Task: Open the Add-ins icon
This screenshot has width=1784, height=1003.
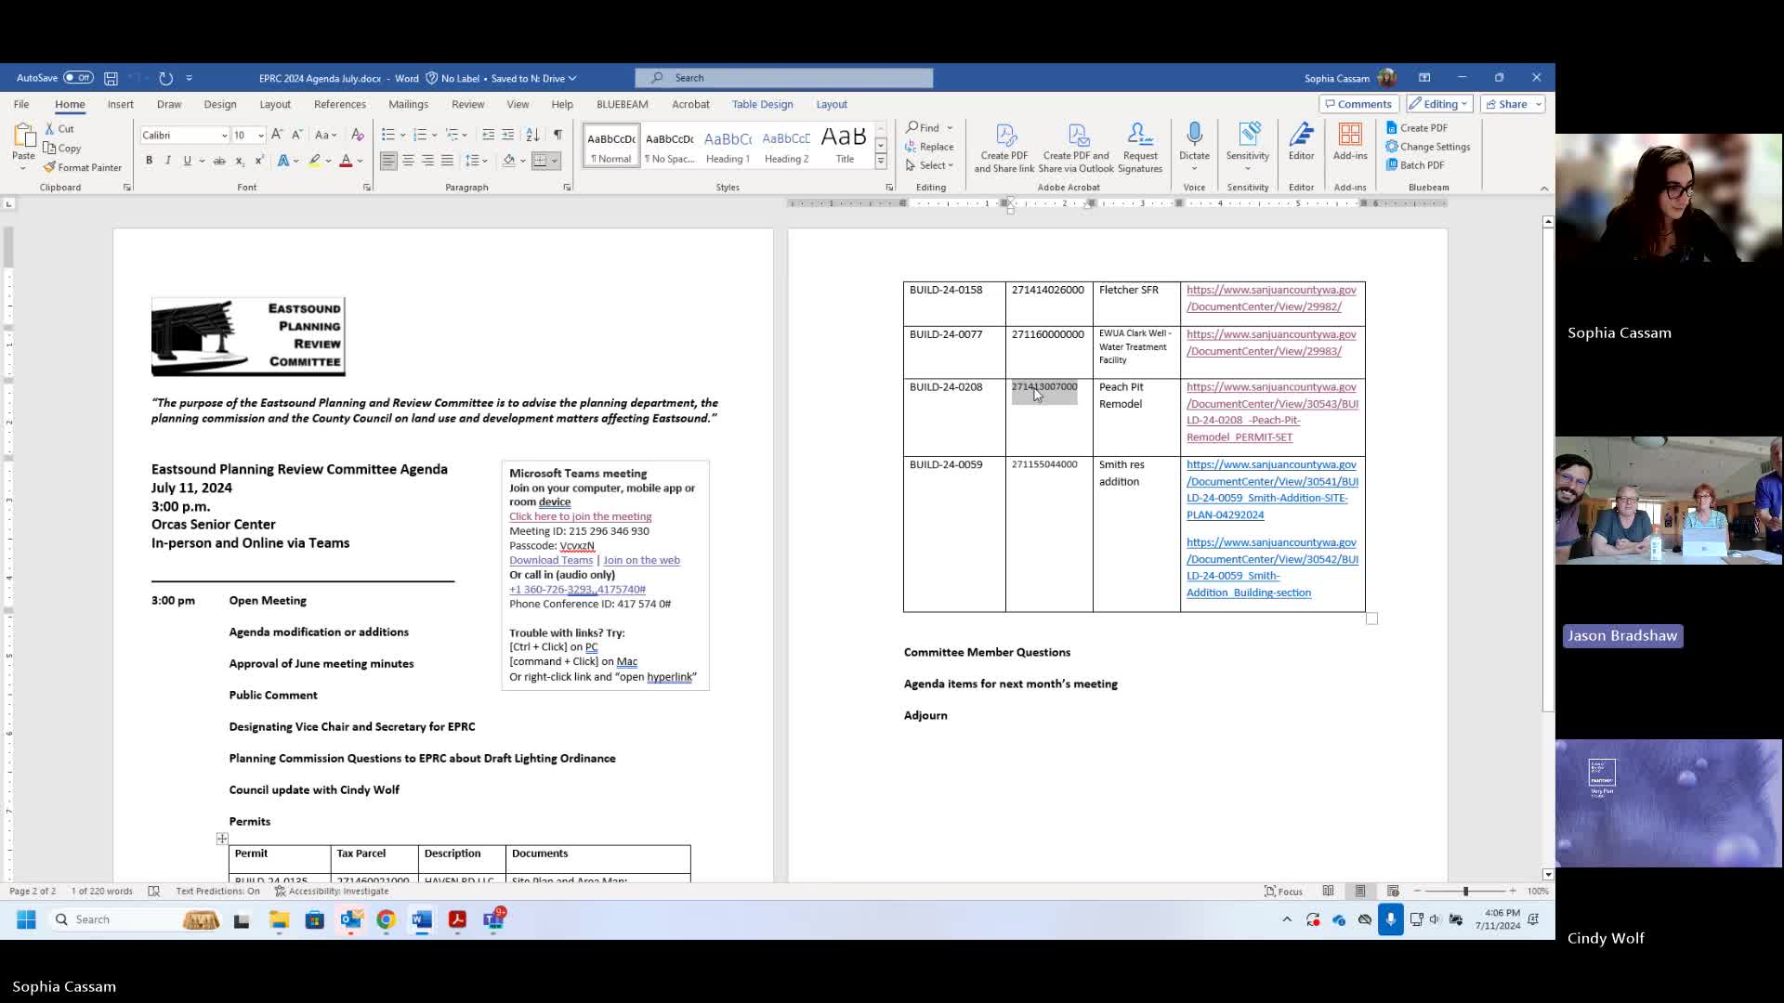Action: (x=1350, y=136)
